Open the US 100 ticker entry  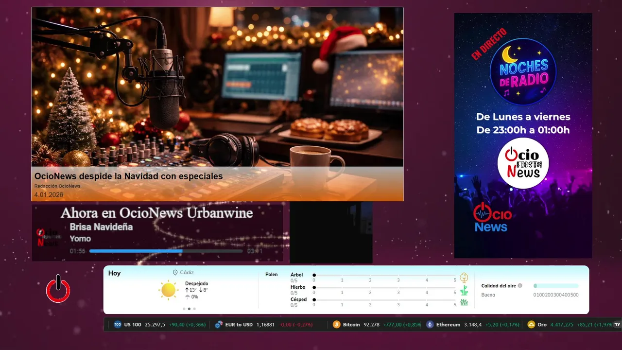[159, 325]
